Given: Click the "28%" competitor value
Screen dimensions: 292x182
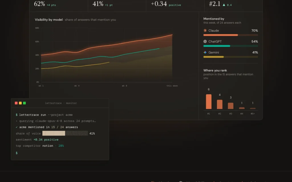Looking at the screenshot, I should point(61,146).
